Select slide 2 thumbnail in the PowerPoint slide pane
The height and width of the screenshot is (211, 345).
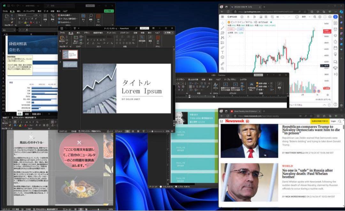70,65
